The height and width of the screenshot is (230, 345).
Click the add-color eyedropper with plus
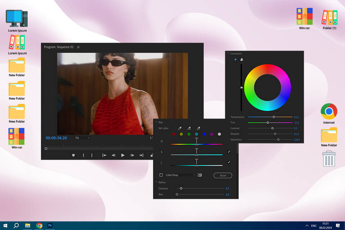(189, 128)
